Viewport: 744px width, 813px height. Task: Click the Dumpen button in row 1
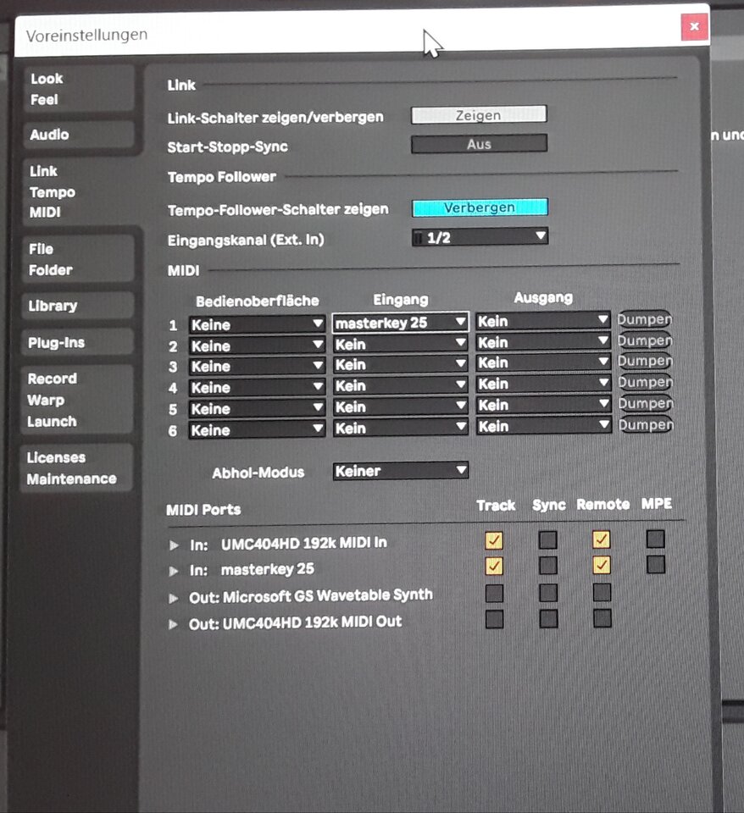[x=645, y=319]
